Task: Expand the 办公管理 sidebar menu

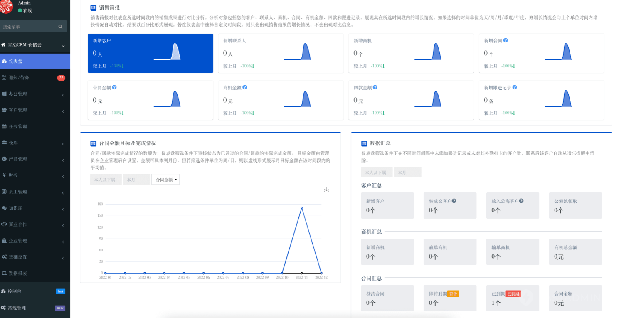Action: (35, 94)
